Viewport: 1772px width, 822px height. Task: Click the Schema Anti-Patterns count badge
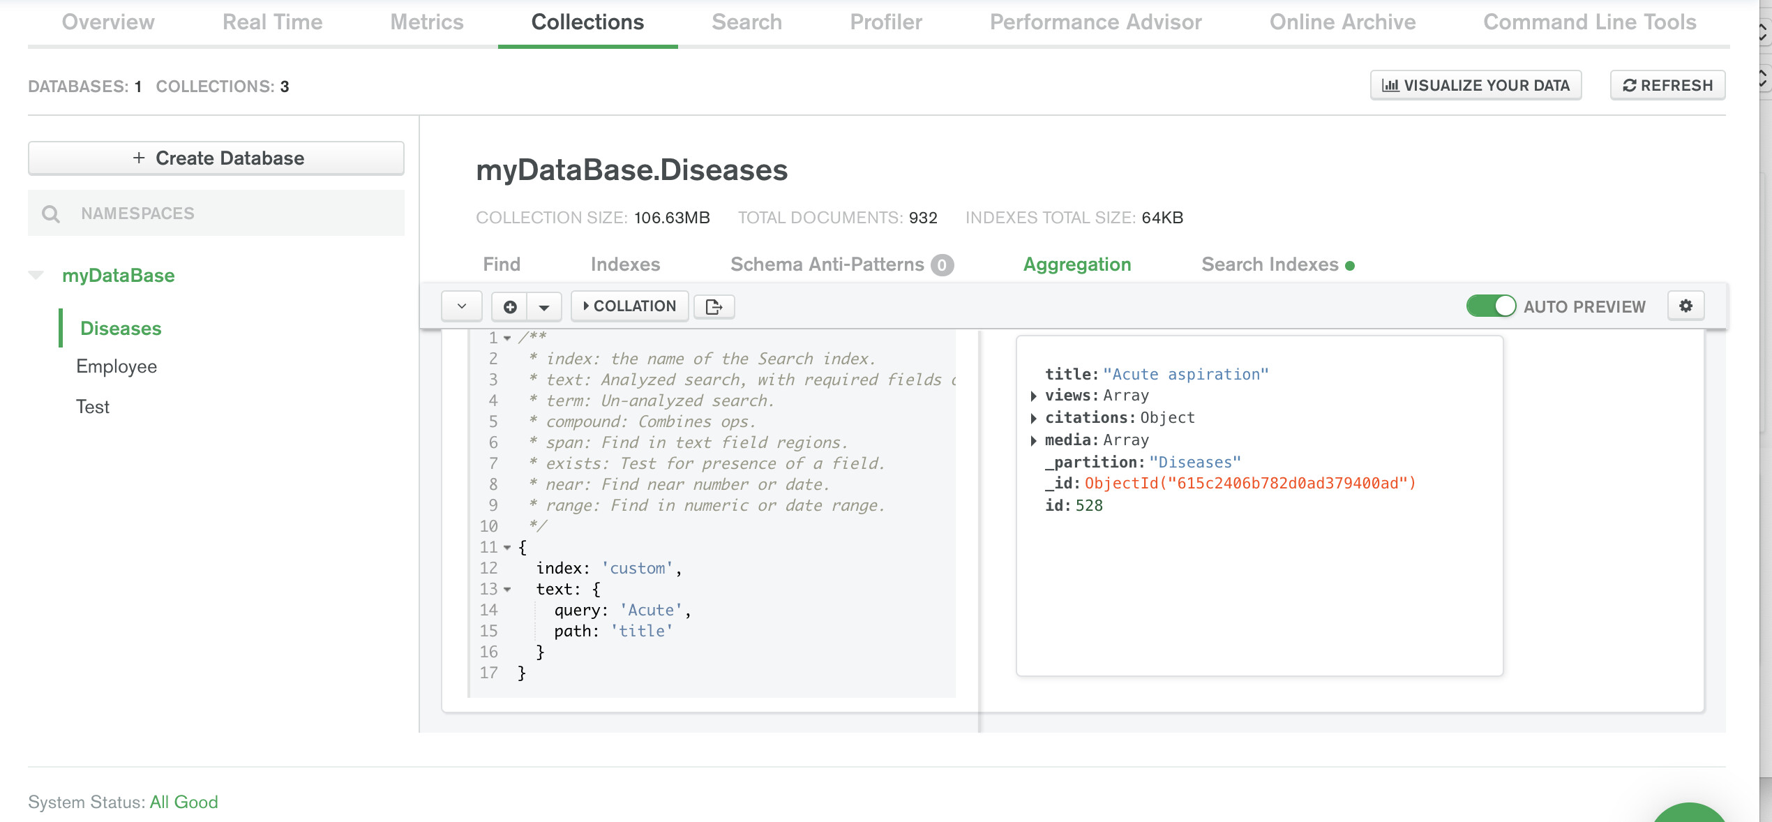942,265
